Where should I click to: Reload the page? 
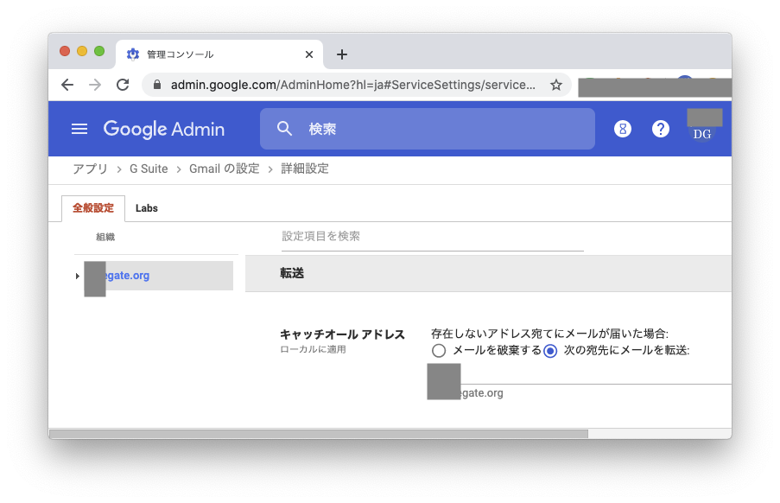coord(123,85)
